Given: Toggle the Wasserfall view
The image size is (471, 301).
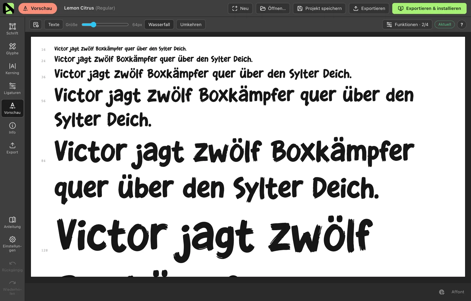Looking at the screenshot, I should coord(159,24).
